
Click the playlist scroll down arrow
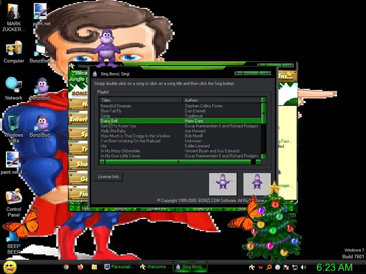[263, 156]
